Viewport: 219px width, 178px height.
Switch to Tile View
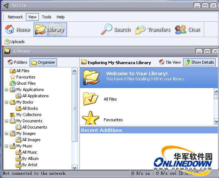(x=170, y=62)
